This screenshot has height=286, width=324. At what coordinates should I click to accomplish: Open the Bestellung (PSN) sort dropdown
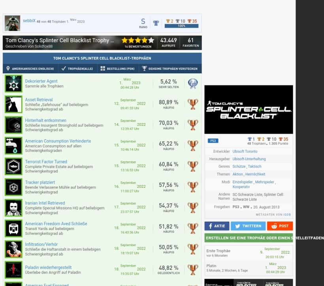click(x=117, y=69)
